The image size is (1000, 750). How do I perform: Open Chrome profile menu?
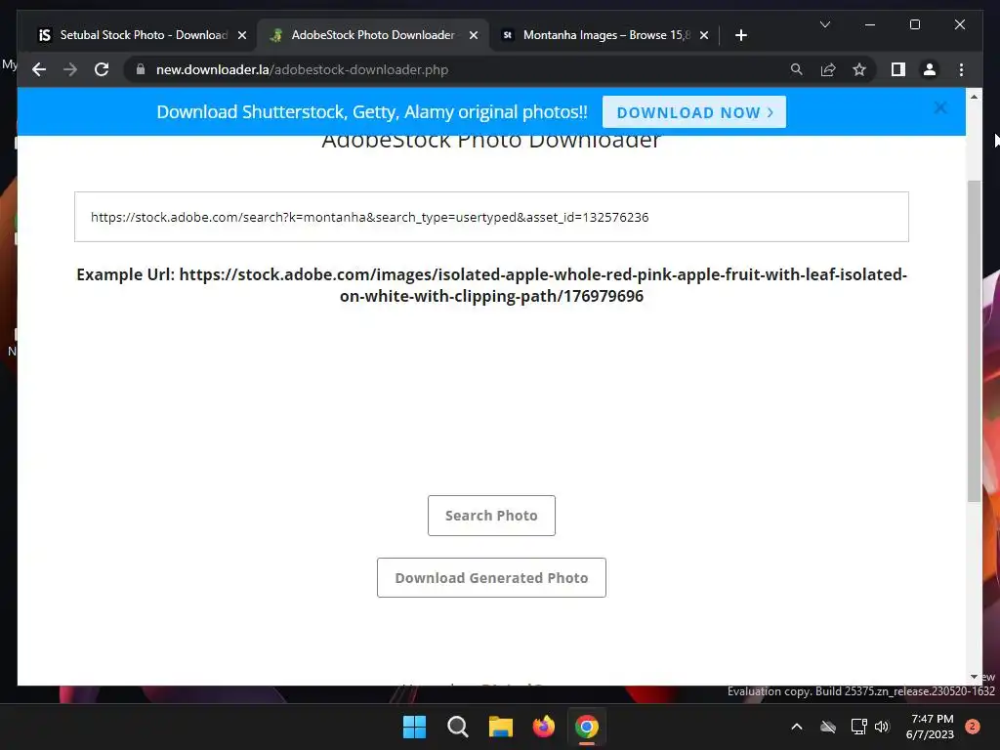tap(930, 69)
